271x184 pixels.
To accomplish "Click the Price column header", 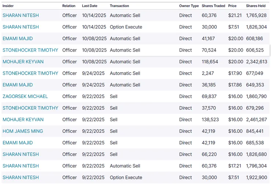I will [x=232, y=6].
